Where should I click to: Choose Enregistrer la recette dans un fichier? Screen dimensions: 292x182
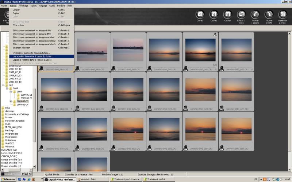click(x=42, y=53)
